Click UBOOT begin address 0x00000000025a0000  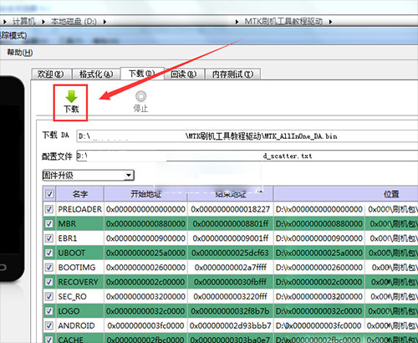pyautogui.click(x=145, y=253)
